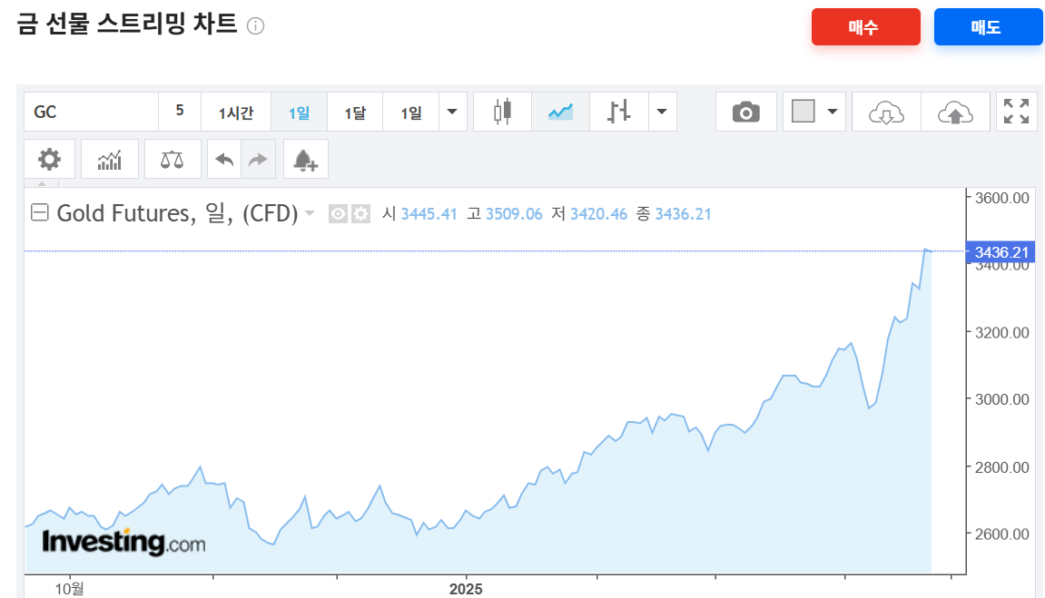Collapse the Gold Futures legend minus box
Screen dimensions: 1045x598
40,212
